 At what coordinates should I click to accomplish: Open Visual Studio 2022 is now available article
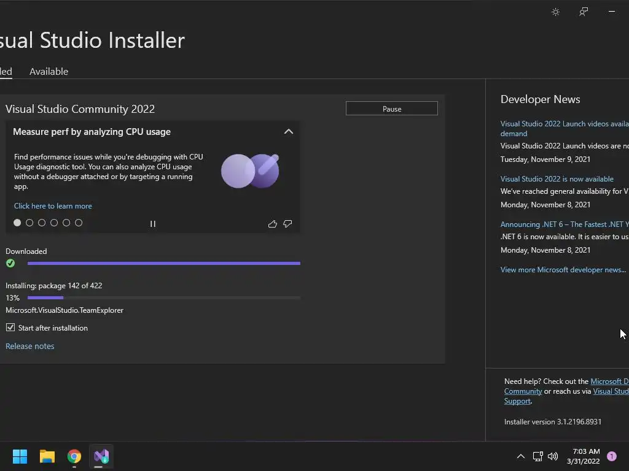tap(557, 179)
